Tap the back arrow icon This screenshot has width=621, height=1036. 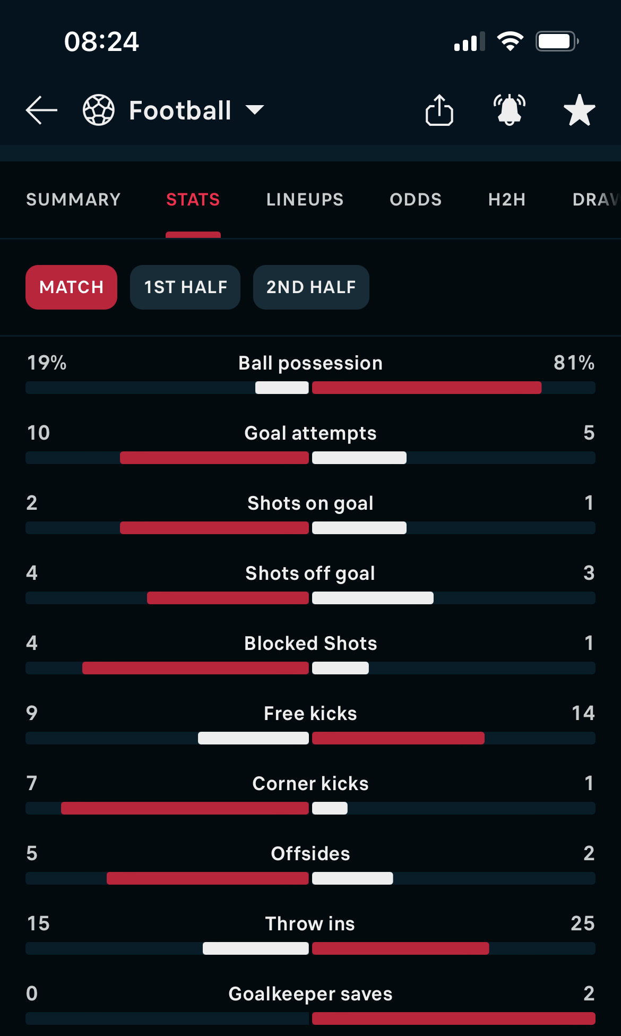(41, 110)
